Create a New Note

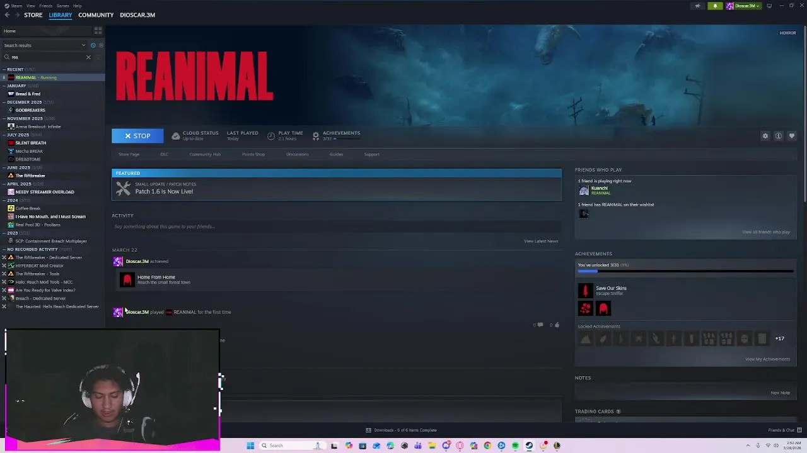780,393
